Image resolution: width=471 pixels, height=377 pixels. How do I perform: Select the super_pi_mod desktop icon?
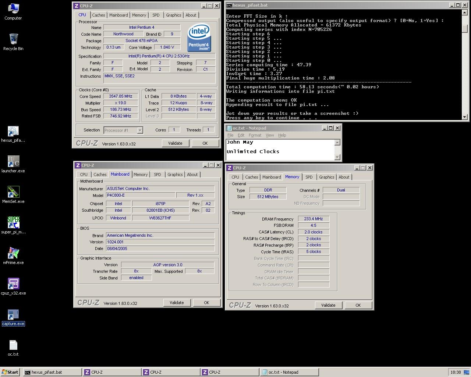[13, 226]
